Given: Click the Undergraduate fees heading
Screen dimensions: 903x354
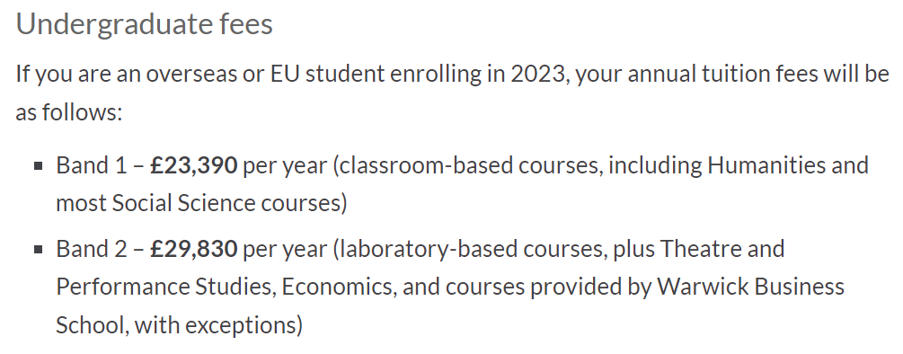Looking at the screenshot, I should (x=144, y=25).
